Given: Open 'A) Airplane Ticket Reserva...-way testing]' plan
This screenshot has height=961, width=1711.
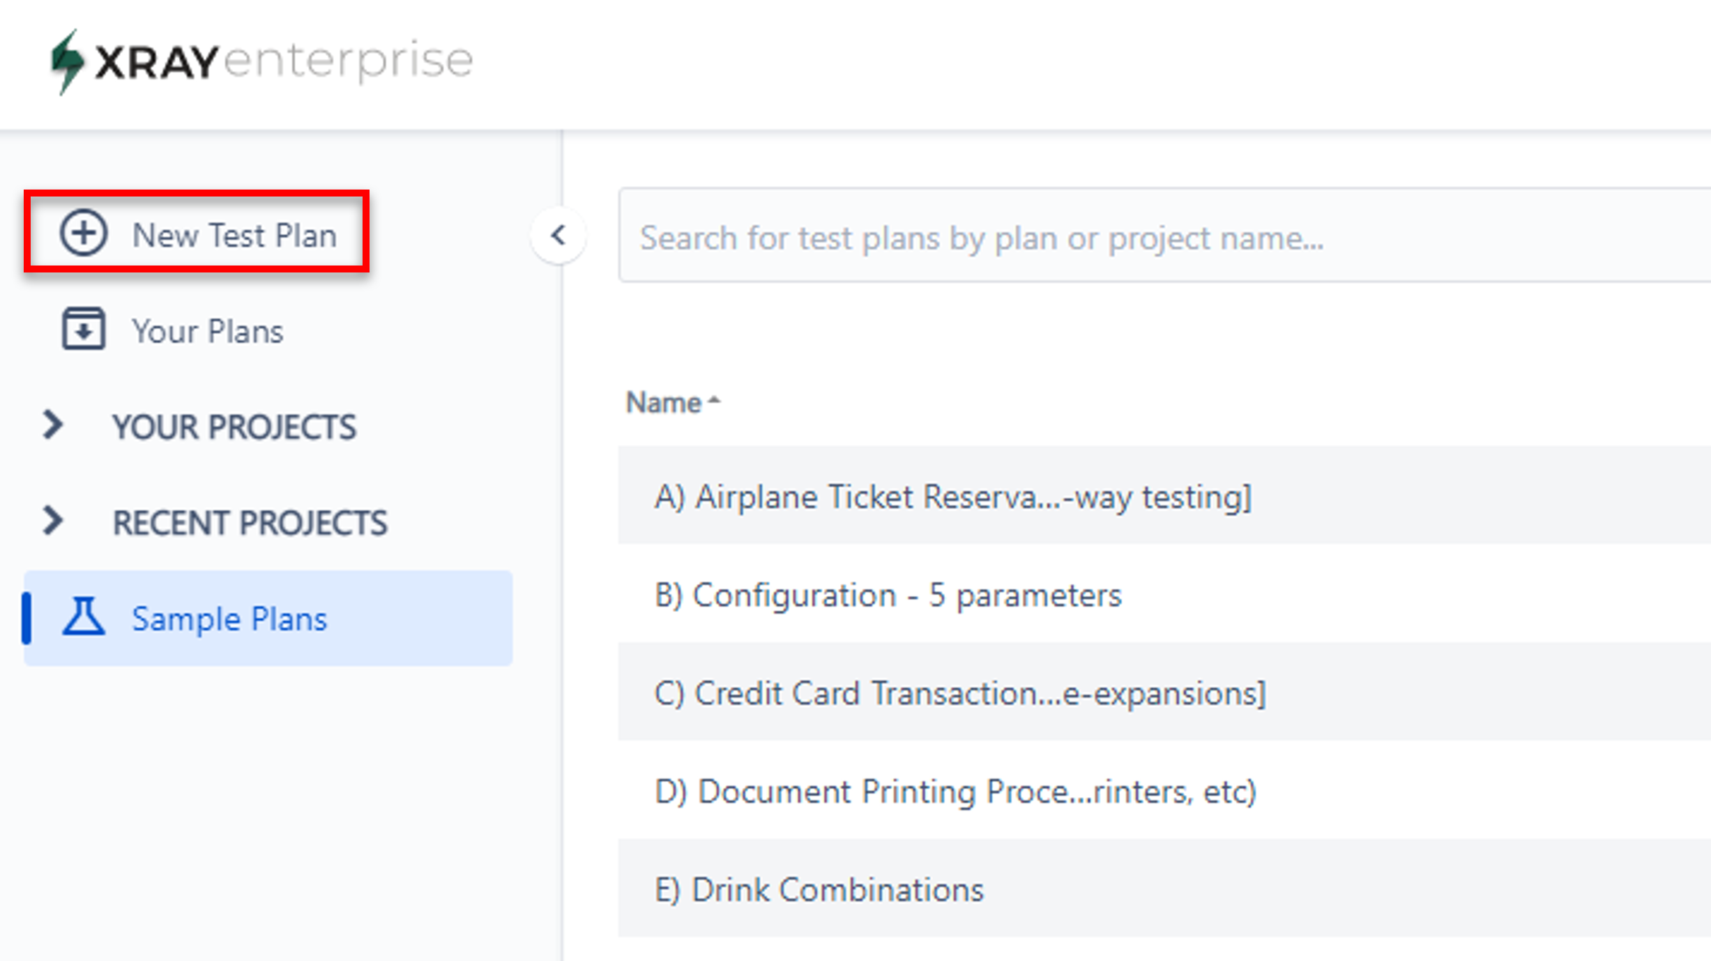Looking at the screenshot, I should click(x=1164, y=495).
